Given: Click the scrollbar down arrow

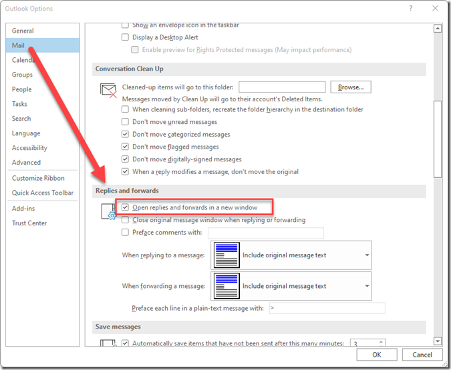Looking at the screenshot, I should (x=438, y=341).
